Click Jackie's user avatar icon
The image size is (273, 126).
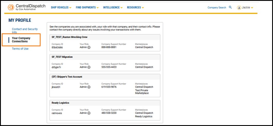(239, 8)
